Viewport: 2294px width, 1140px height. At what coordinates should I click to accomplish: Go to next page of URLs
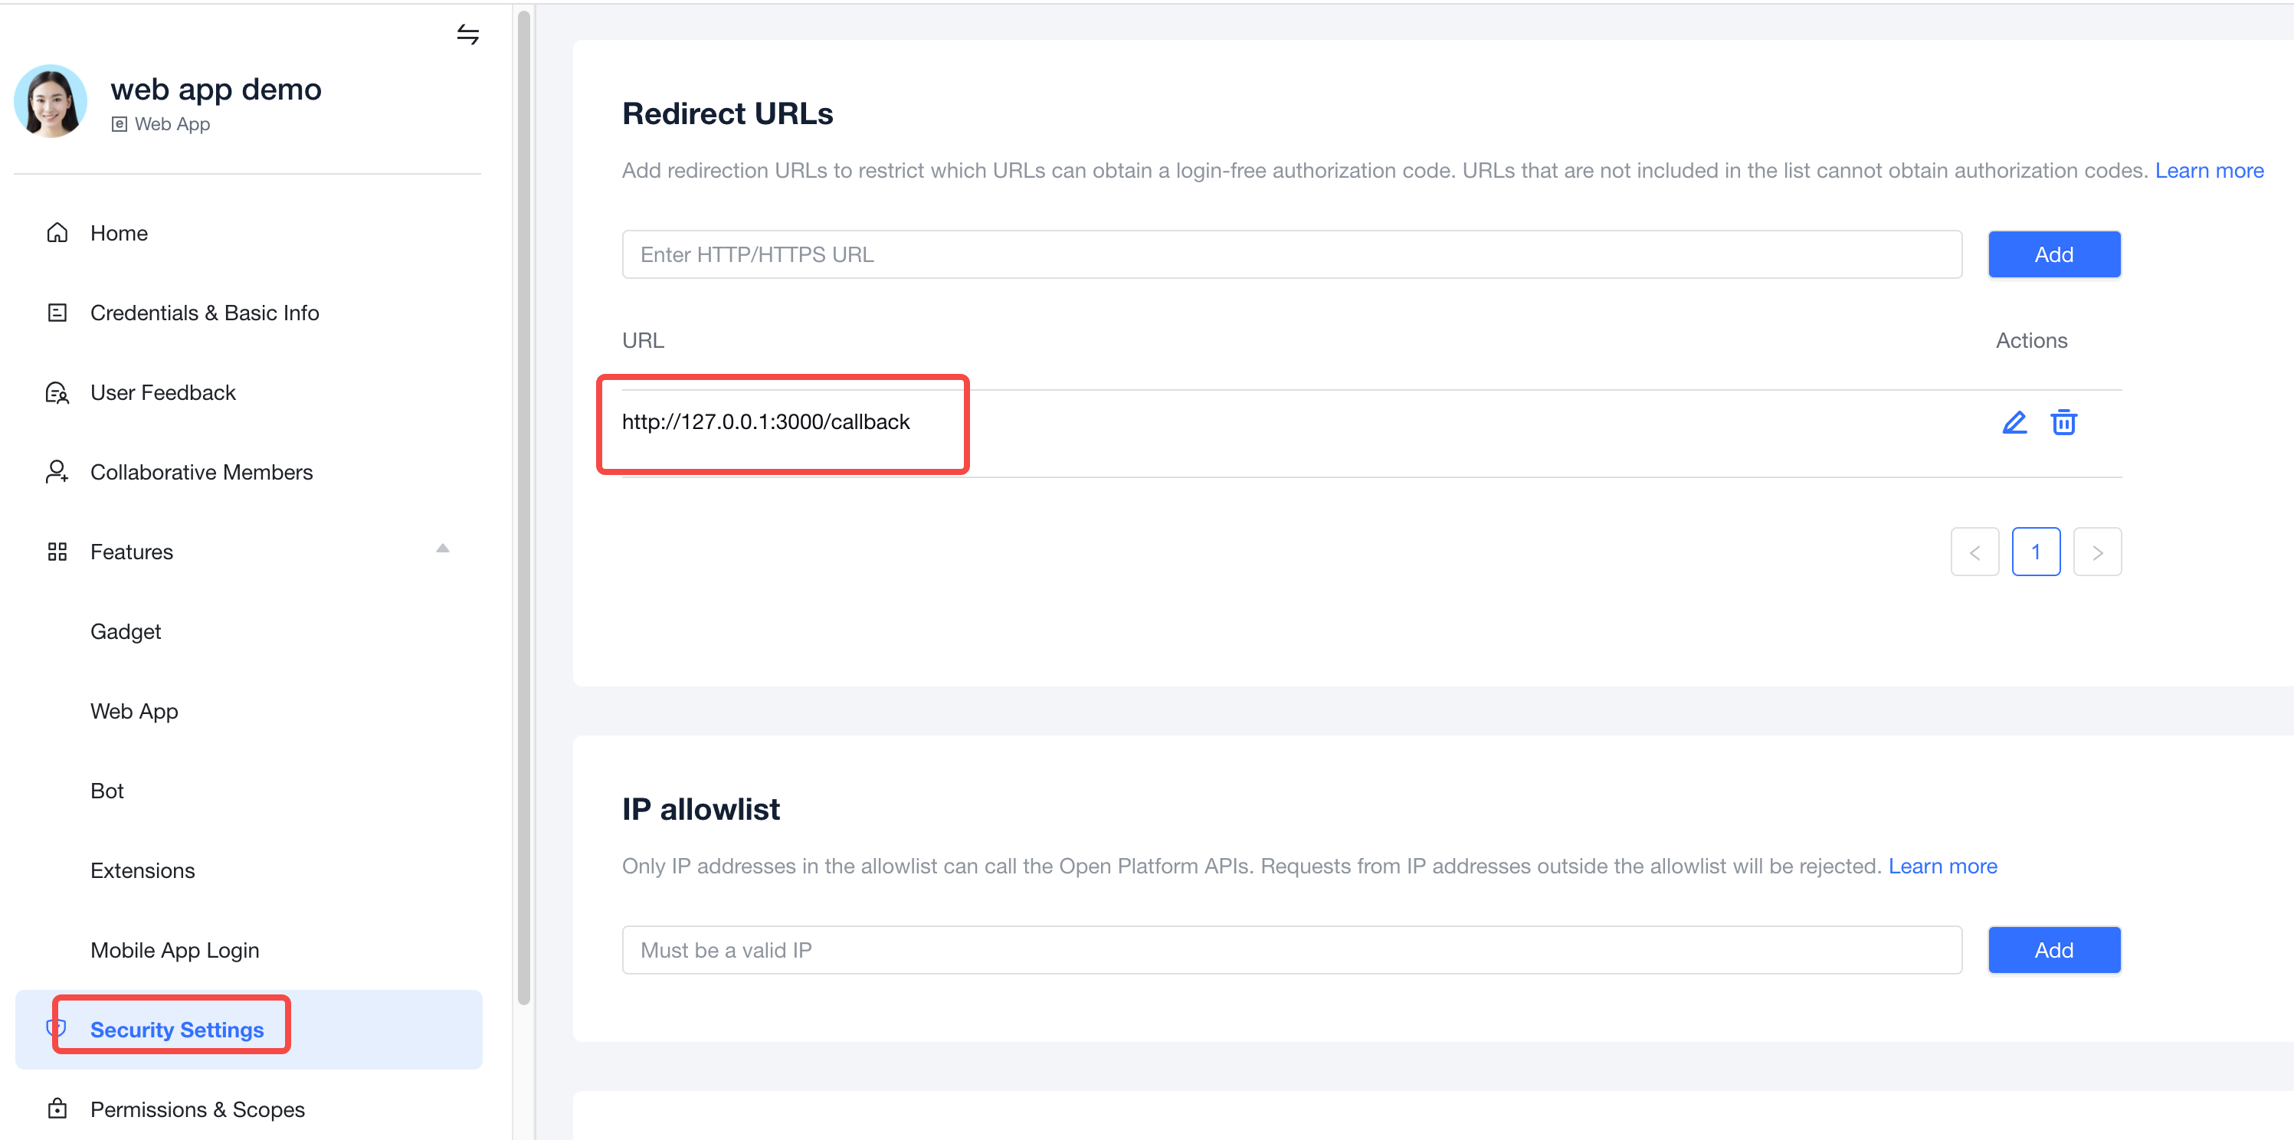click(x=2096, y=552)
